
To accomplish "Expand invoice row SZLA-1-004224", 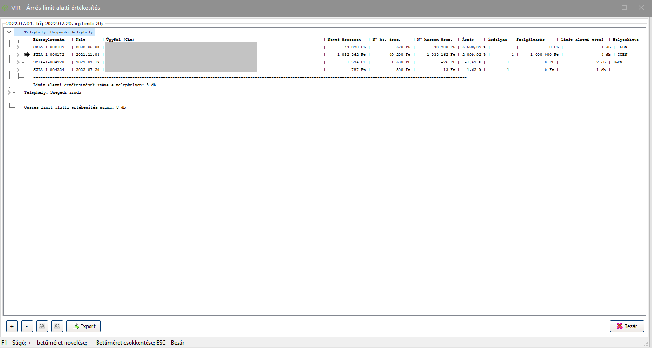I will tap(18, 70).
